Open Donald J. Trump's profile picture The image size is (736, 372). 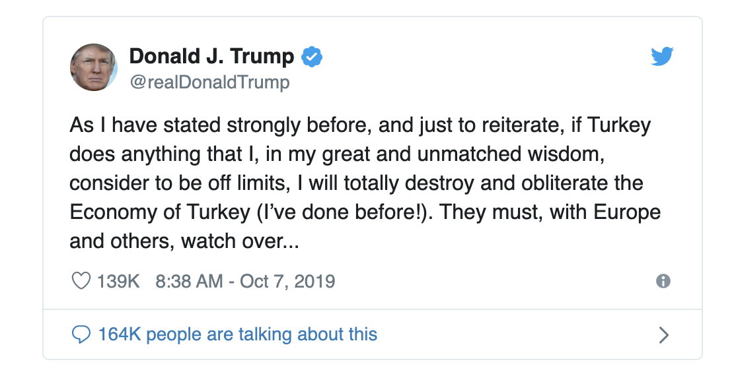94,68
